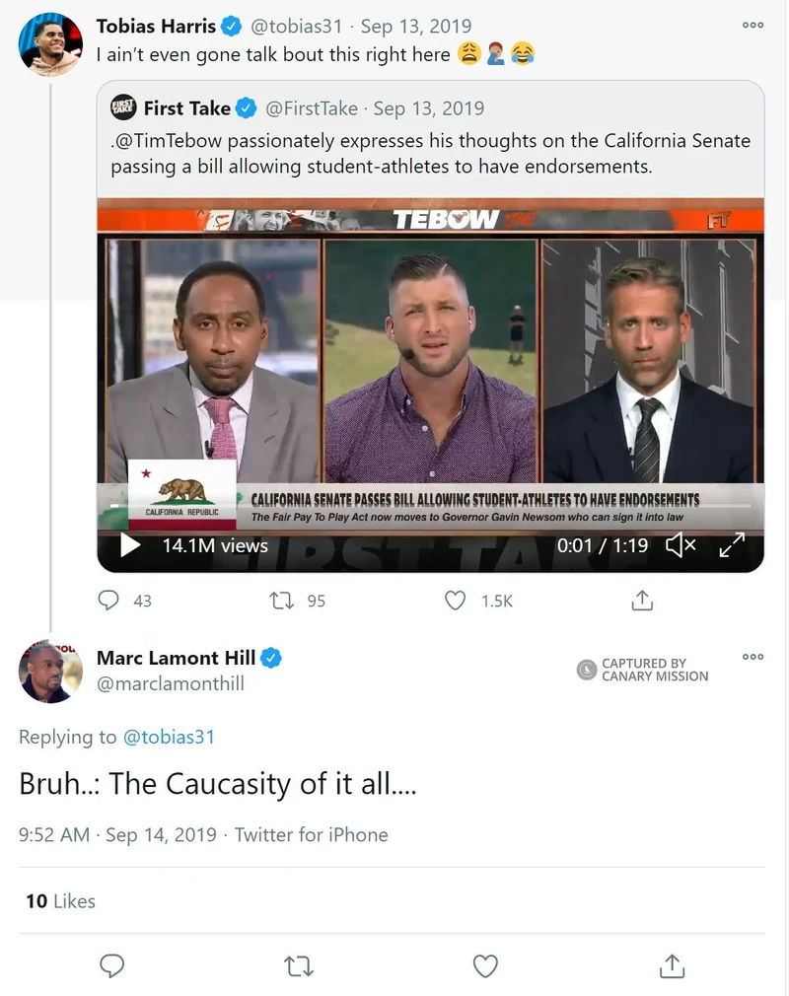This screenshot has width=789, height=996.
Task: Like the First Take tweet with the heart
Action: [x=455, y=600]
